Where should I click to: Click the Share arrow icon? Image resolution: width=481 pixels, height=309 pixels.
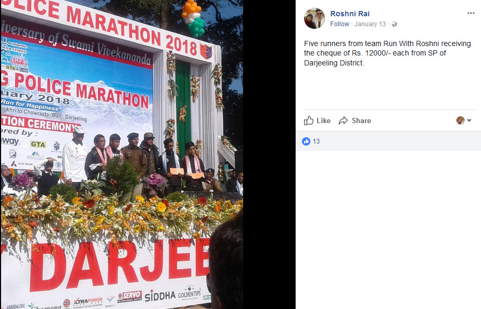(343, 120)
